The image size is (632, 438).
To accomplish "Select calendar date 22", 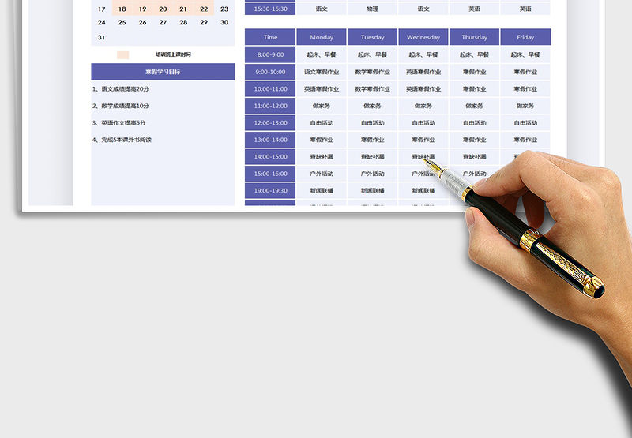I will [204, 9].
